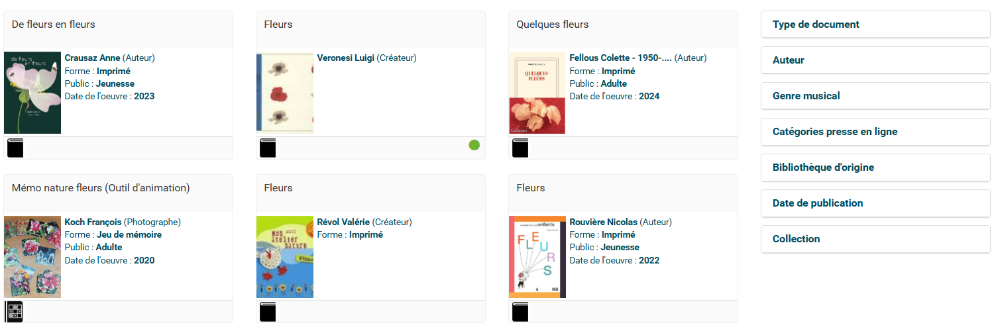
Task: Click book icon under Quelques fleurs
Action: (x=520, y=148)
